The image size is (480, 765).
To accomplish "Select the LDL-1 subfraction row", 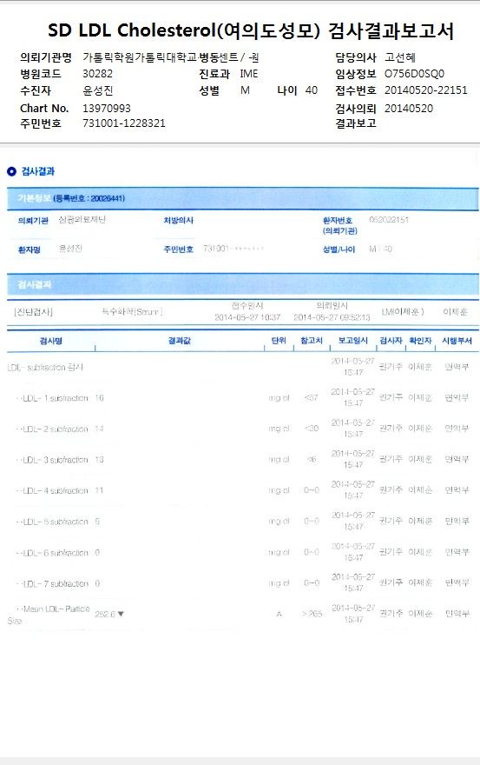I will point(243,397).
